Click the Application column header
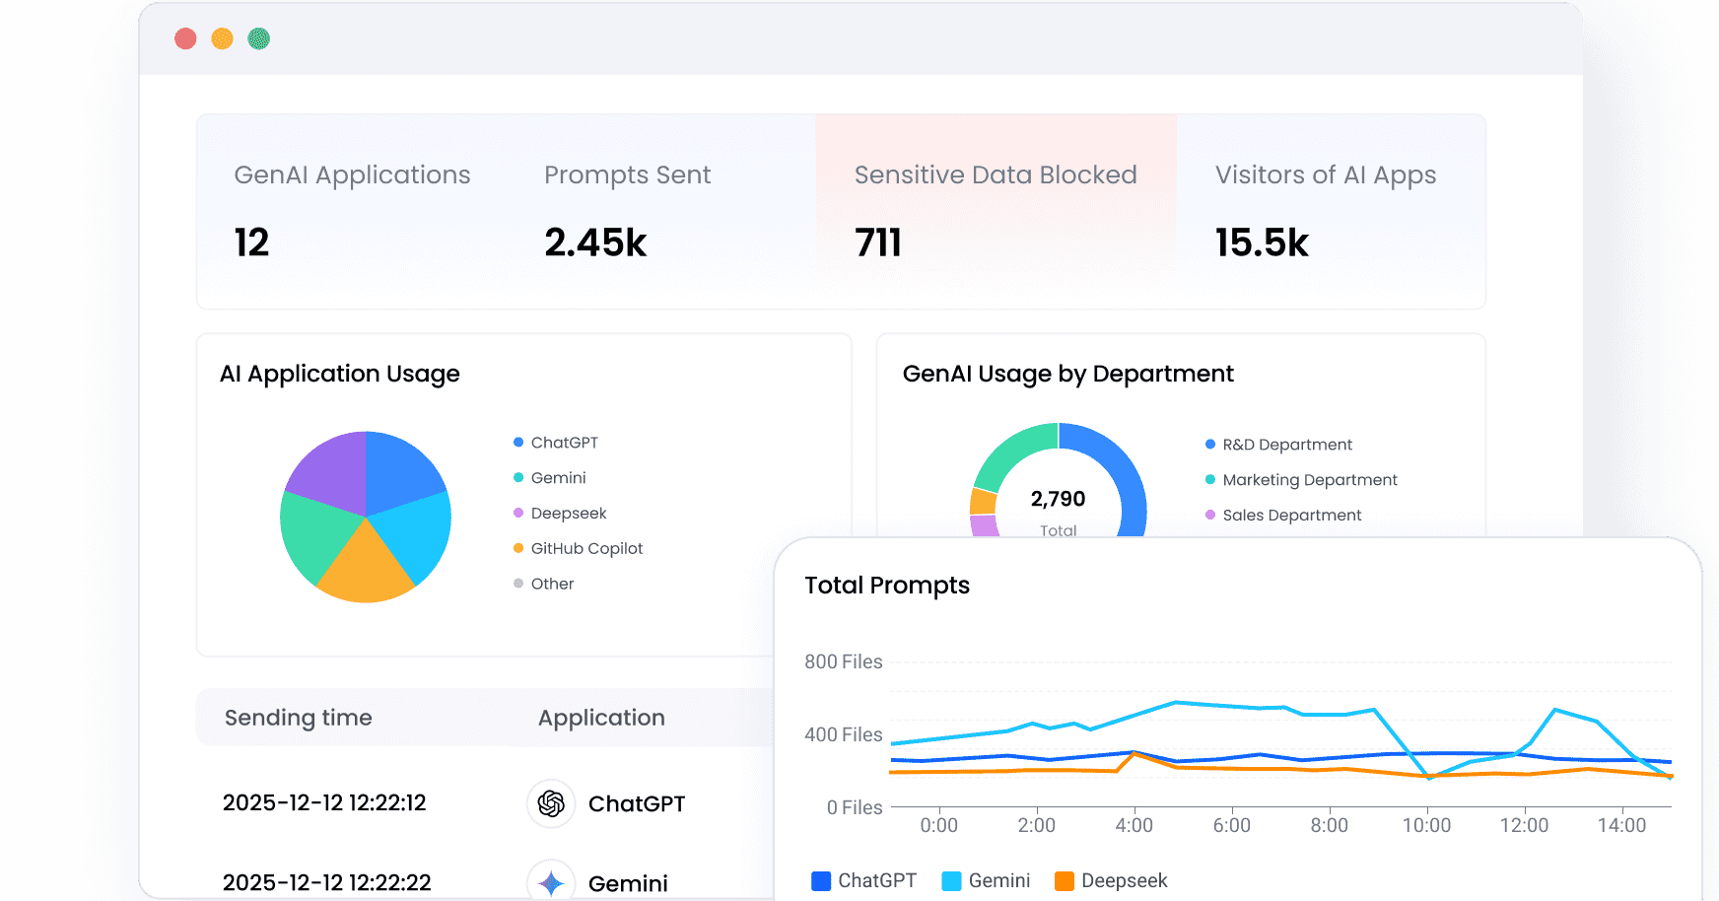This screenshot has width=1719, height=901. point(601,718)
